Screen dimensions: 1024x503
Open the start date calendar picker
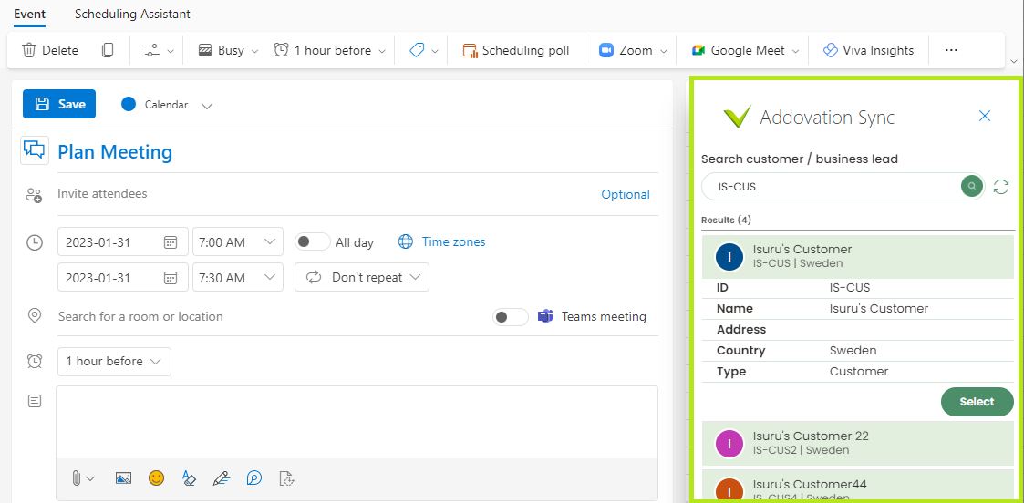click(171, 242)
